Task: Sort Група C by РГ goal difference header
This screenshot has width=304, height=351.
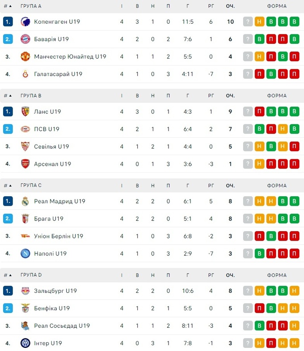Action: point(211,186)
